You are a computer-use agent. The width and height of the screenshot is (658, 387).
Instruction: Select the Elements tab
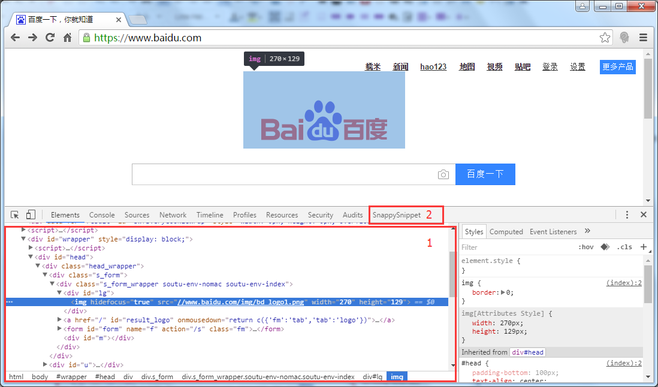tap(65, 214)
